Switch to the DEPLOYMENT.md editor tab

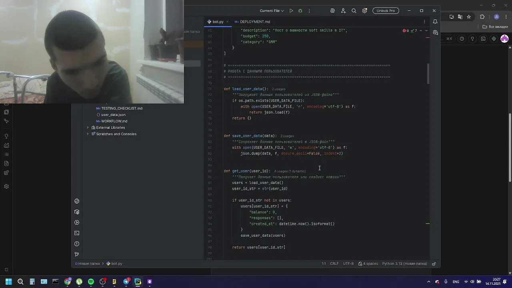point(252,22)
